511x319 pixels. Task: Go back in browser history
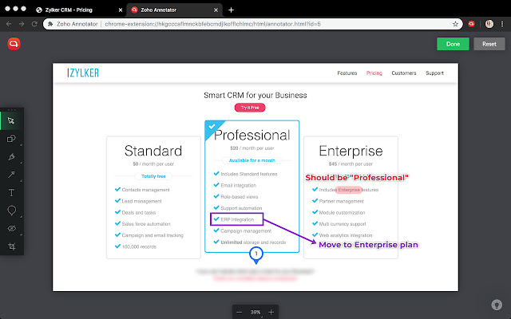[9, 24]
